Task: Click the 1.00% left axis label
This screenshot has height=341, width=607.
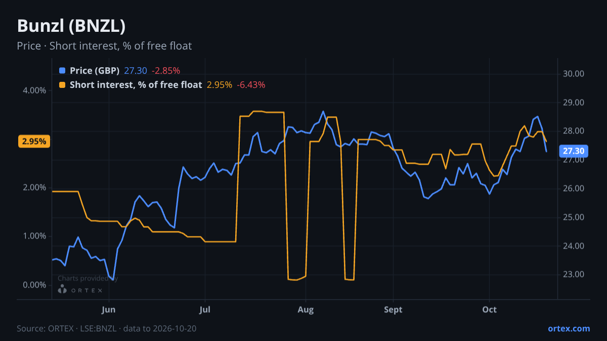Action: tap(35, 236)
